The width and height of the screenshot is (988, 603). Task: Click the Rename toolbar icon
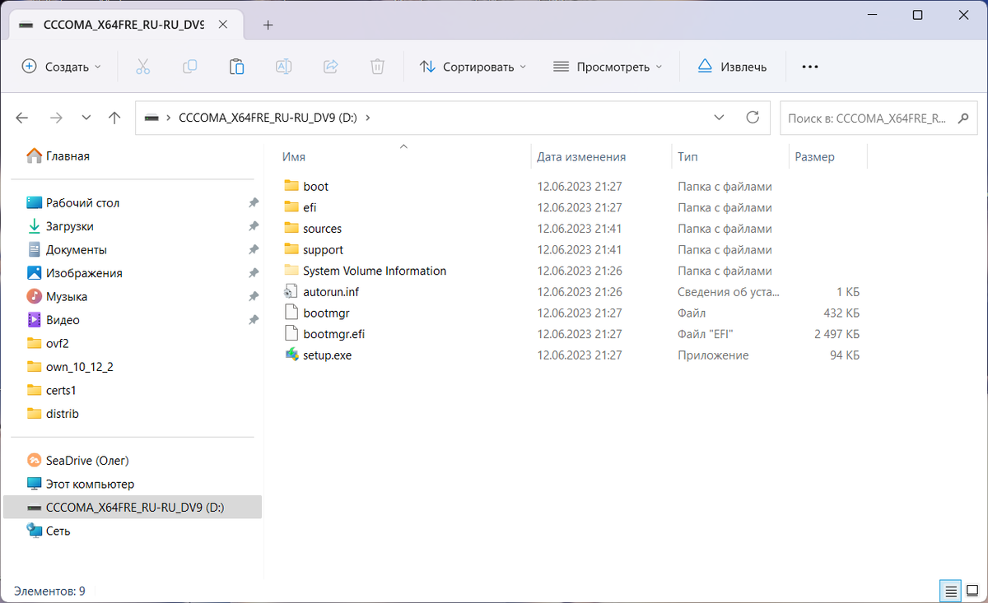(x=283, y=67)
